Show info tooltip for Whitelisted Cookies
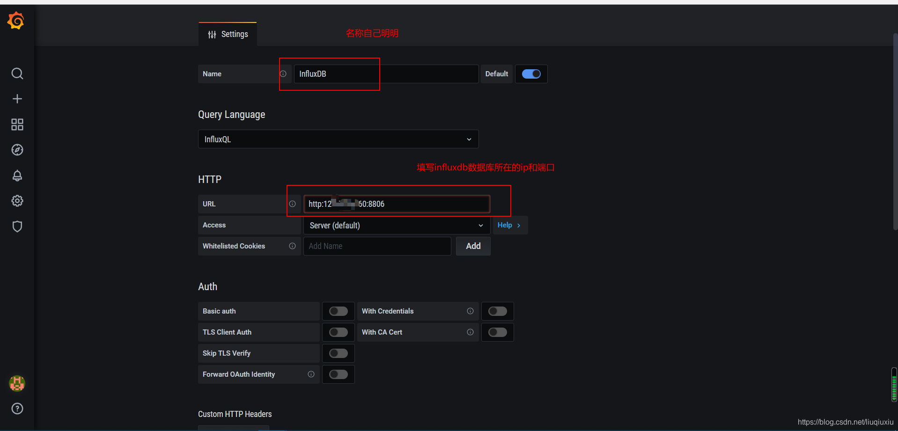Viewport: 898px width, 431px height. (293, 246)
